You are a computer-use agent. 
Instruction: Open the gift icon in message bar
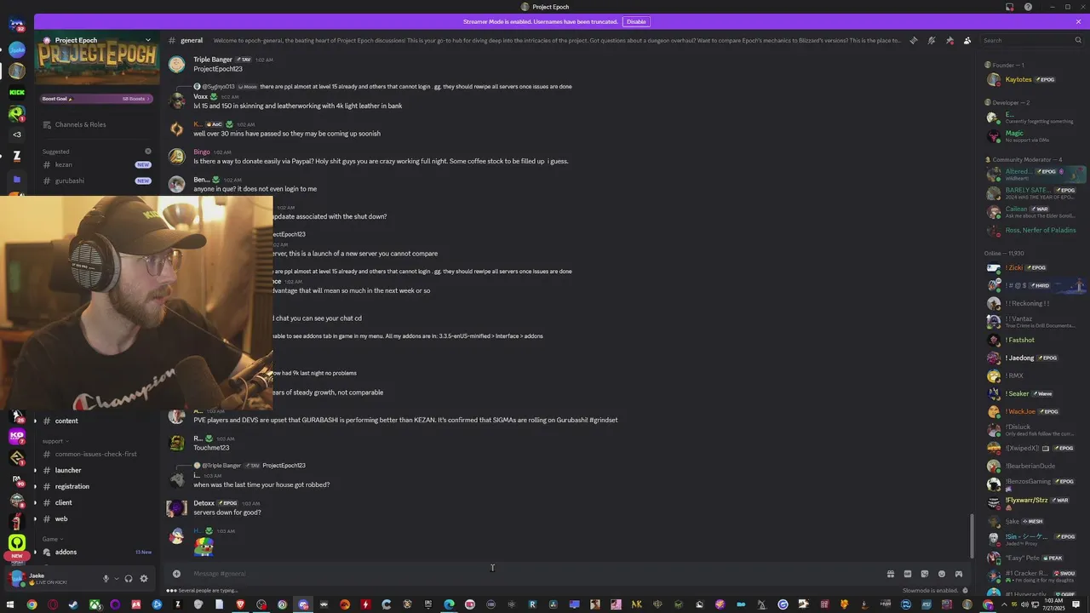coord(891,574)
